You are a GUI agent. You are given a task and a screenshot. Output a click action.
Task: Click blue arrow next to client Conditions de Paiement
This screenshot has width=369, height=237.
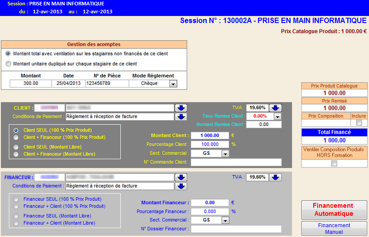click(x=181, y=117)
